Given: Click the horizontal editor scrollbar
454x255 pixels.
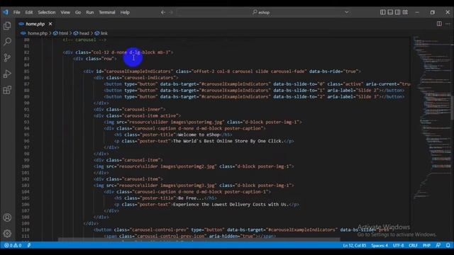Looking at the screenshot, I should [199, 239].
